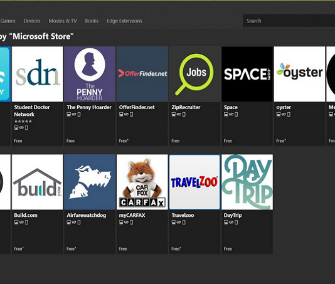
Task: Open The Penny Hoarder title link
Action: (x=89, y=107)
